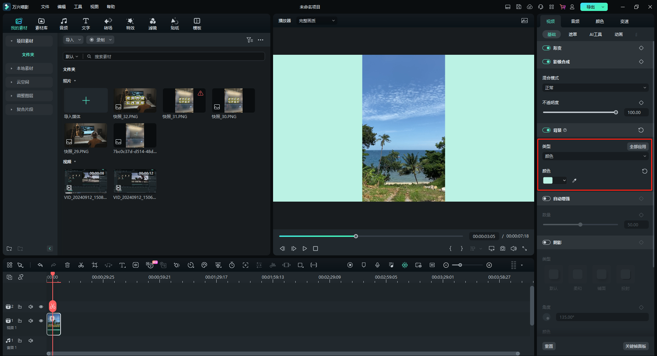Pick background color with the eyedropper
This screenshot has width=657, height=356.
[x=575, y=180]
